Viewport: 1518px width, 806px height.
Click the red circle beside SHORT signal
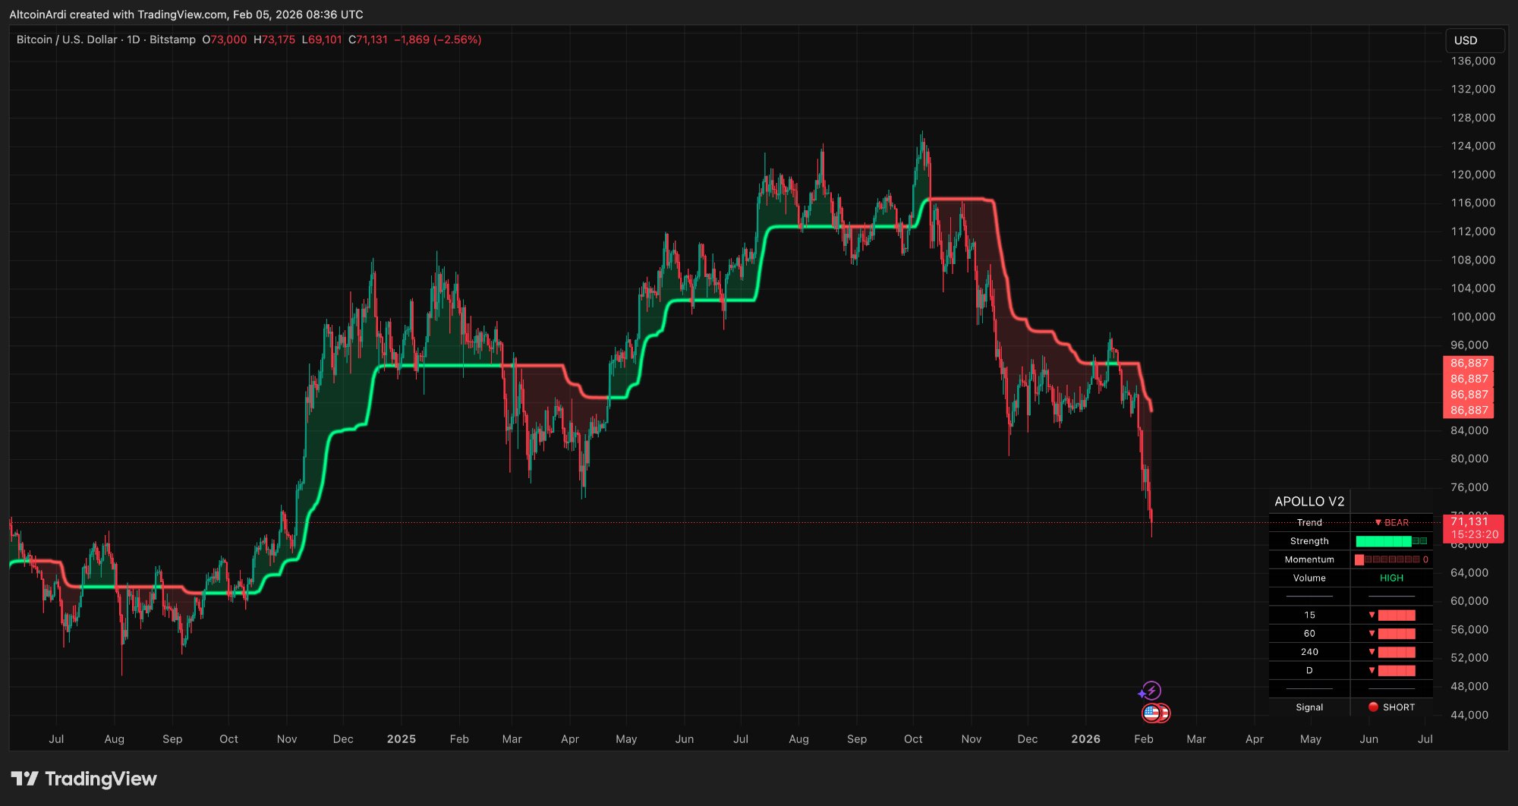[1373, 707]
